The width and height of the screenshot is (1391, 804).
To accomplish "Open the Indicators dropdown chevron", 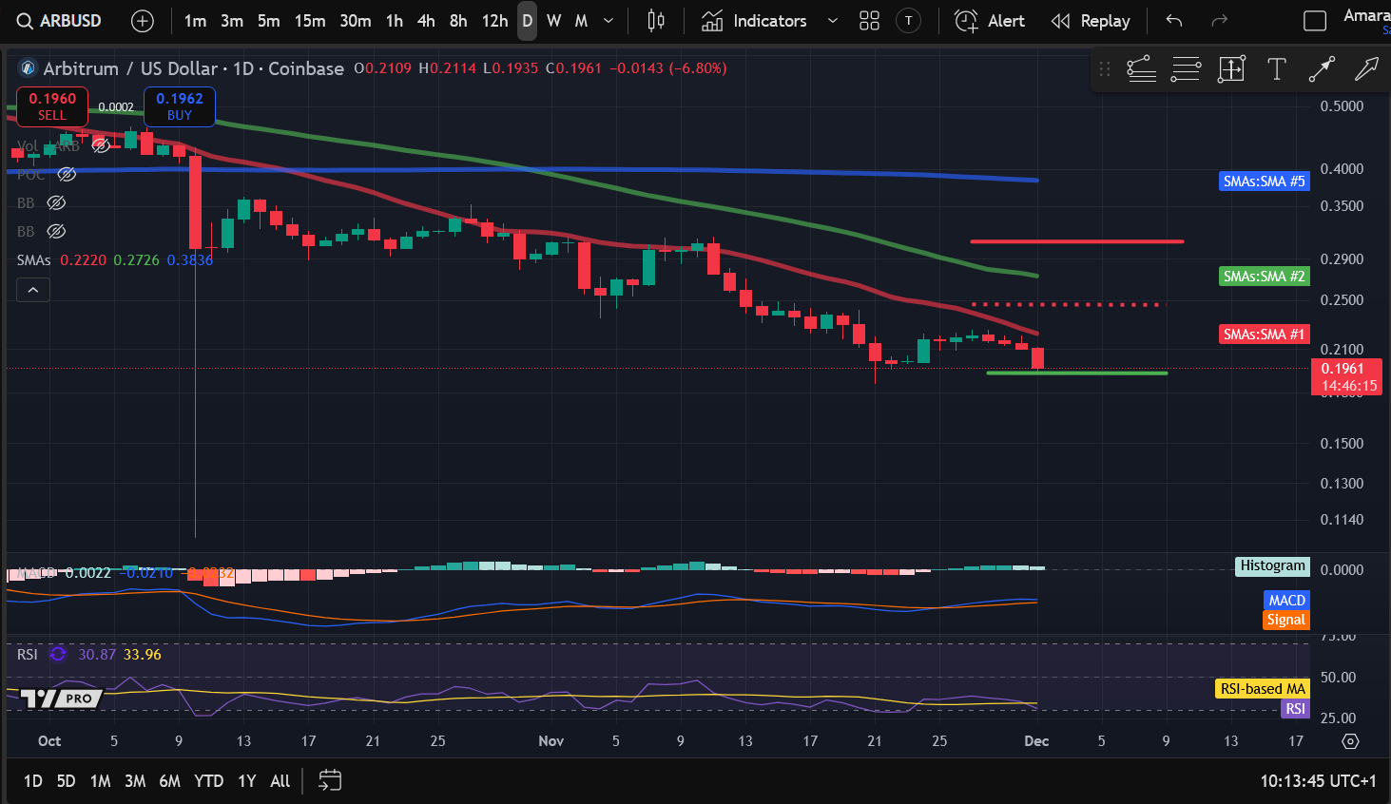I will tap(832, 20).
